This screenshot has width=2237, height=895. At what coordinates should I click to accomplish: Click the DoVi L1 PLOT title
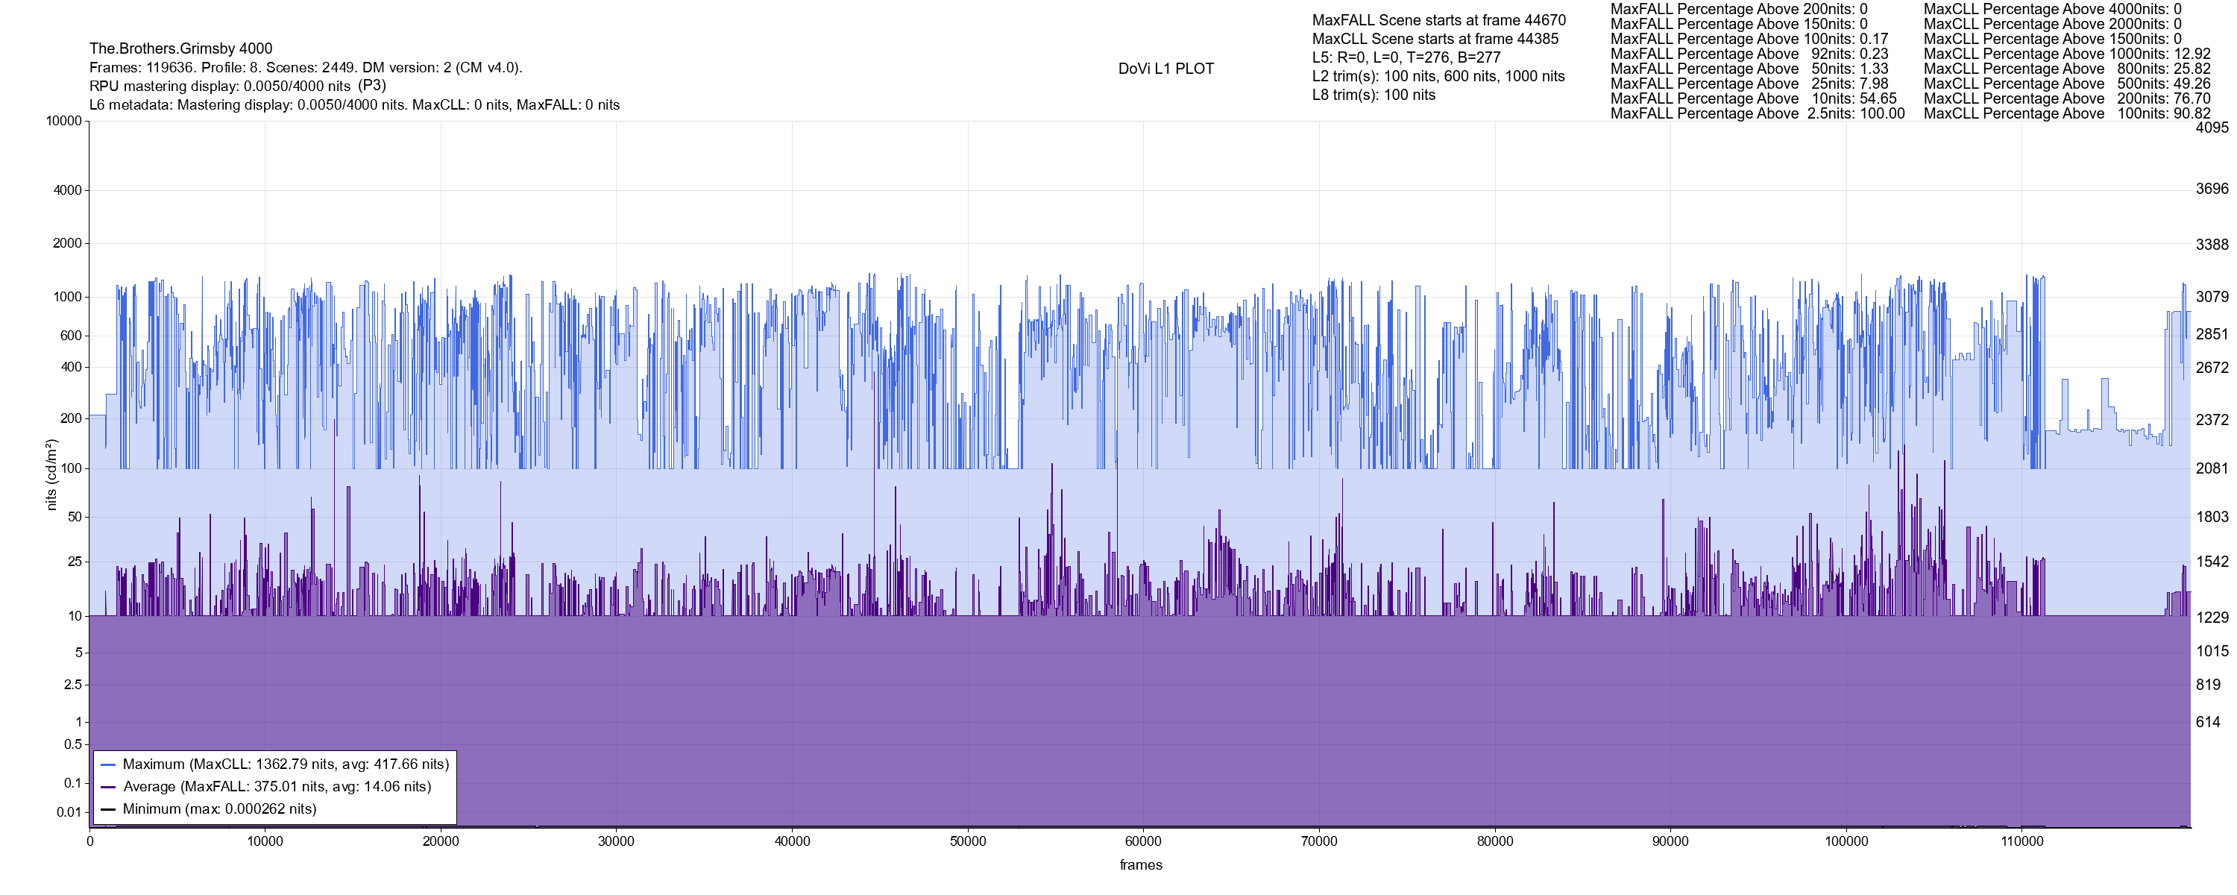(1165, 69)
